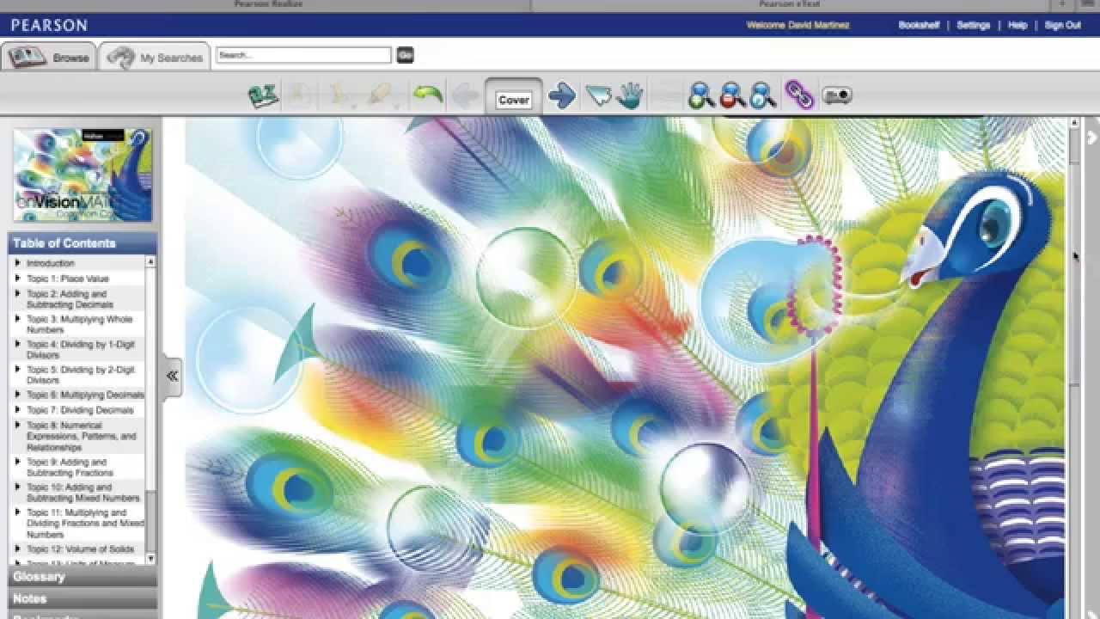
Task: Click the purple chain link icon
Action: [799, 95]
